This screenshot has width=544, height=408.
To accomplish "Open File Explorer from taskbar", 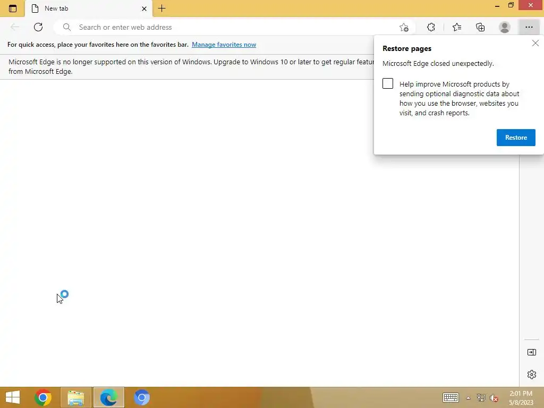I will point(76,397).
